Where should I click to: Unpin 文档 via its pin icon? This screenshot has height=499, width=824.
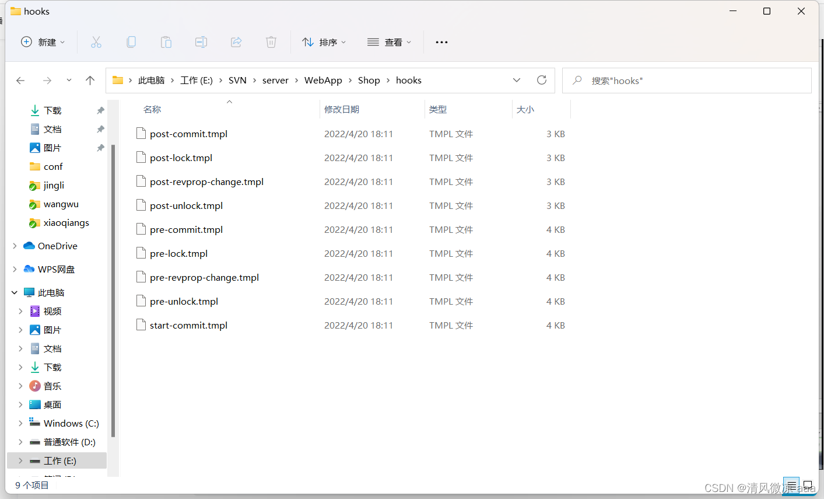tap(100, 129)
